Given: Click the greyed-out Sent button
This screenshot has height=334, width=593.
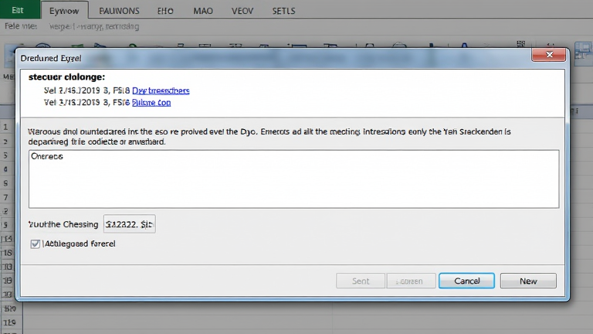Looking at the screenshot, I should tap(361, 281).
